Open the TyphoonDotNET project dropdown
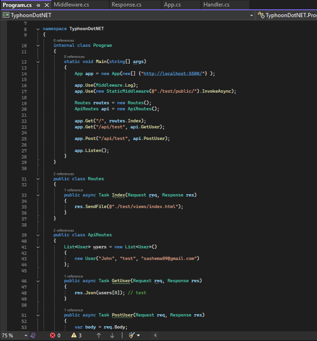Image resolution: width=317 pixels, height=341 pixels. [252, 15]
